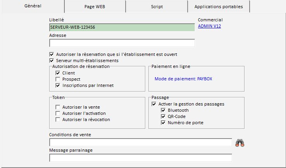Uncheck the QR-Code passage option
This screenshot has width=286, height=168.
pos(163,116)
